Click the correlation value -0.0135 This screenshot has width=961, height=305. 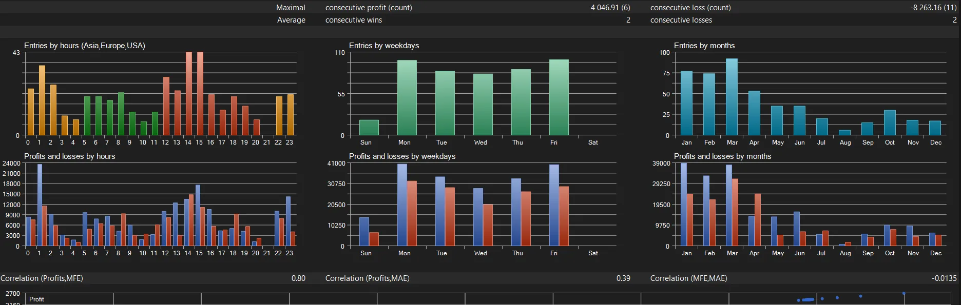click(x=944, y=278)
